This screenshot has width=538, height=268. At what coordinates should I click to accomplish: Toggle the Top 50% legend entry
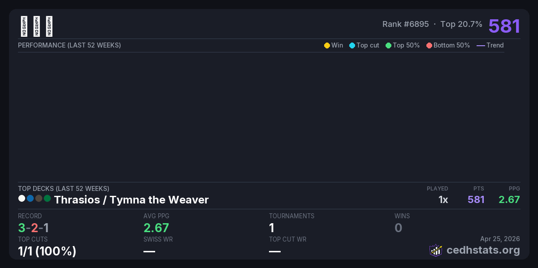(x=402, y=45)
